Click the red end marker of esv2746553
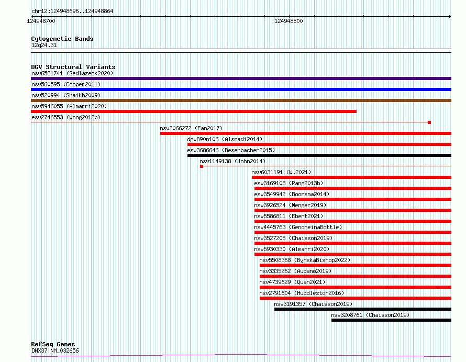This screenshot has height=362, width=466. [x=429, y=122]
